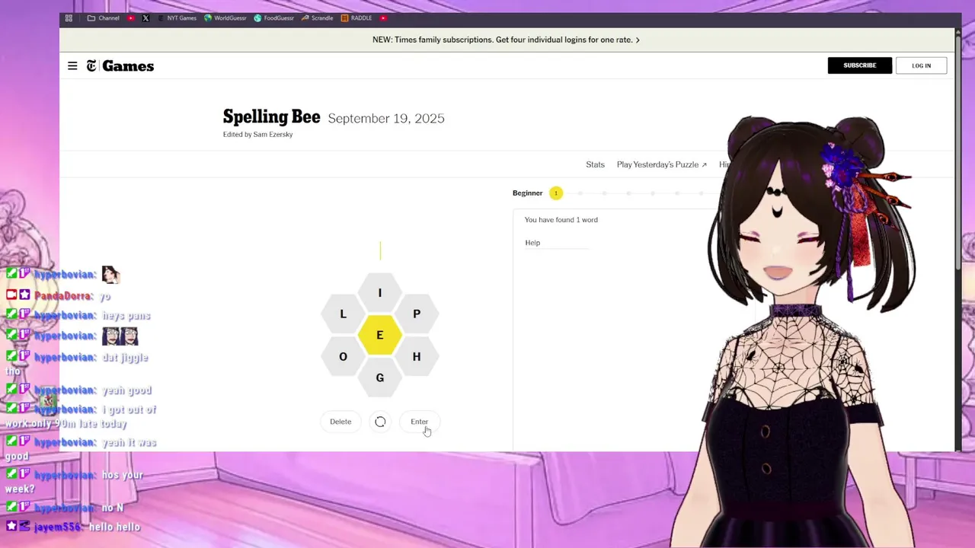
Task: Click the date September 19, 2025
Action: coord(386,119)
